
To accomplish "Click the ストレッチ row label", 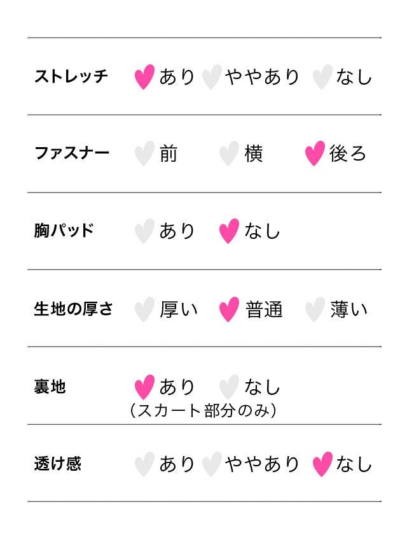I will (71, 77).
